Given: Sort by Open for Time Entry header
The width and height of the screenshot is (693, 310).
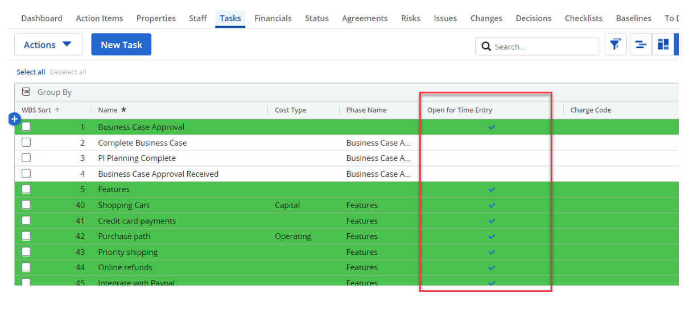Looking at the screenshot, I should 460,110.
